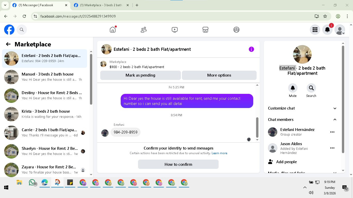Switch to the Marketplace 3 beds browser tab
Image resolution: width=353 pixels, height=198 pixels.
(101, 5)
